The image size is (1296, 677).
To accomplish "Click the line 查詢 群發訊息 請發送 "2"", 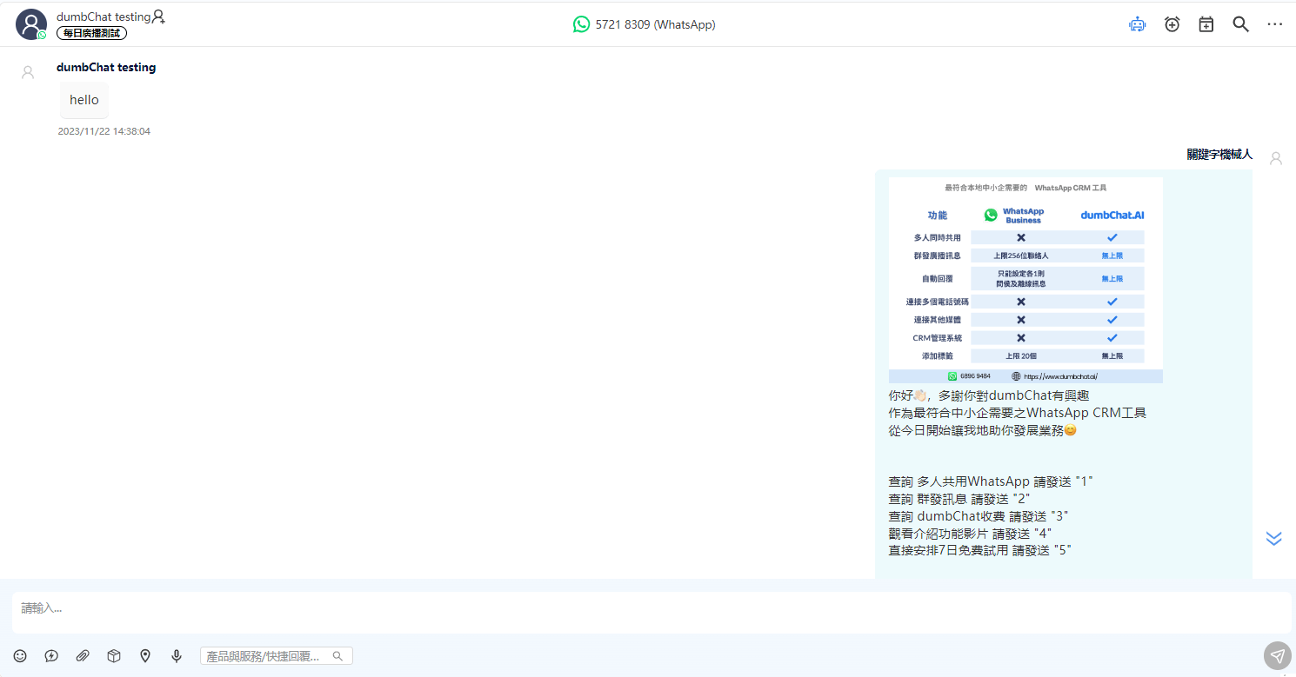I will pyautogui.click(x=959, y=499).
